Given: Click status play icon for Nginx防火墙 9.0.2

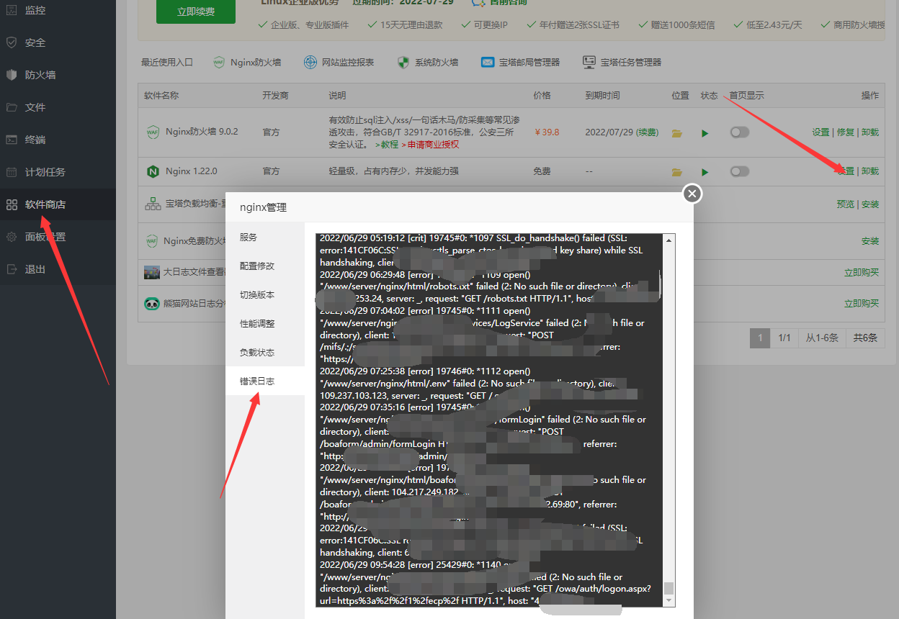Looking at the screenshot, I should [705, 133].
